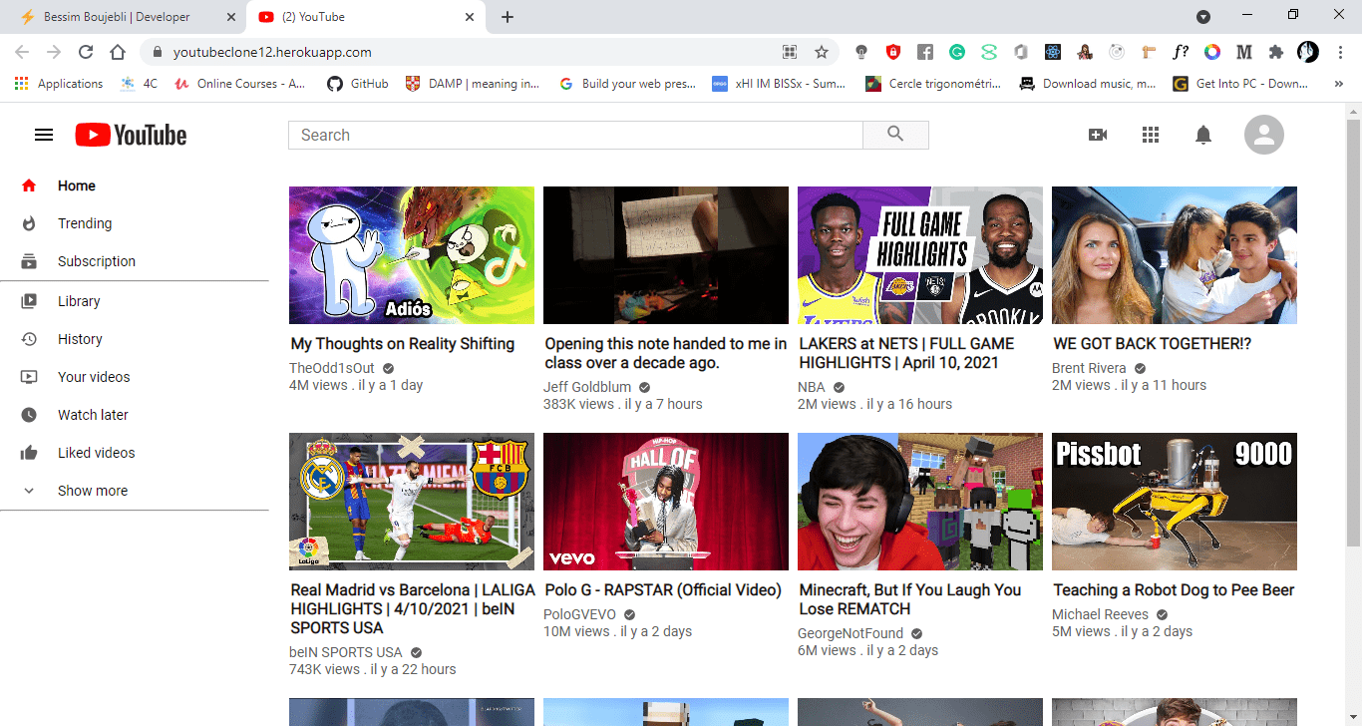Show more bookmarks with the overflow chevron
This screenshot has height=726, width=1362.
click(x=1338, y=84)
